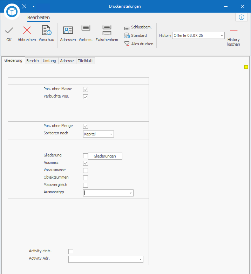Open the info help icon
The width and height of the screenshot is (251, 274).
[242, 17]
